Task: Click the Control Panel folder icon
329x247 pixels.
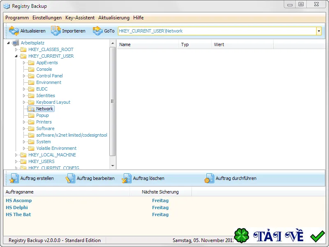Action: pos(31,76)
